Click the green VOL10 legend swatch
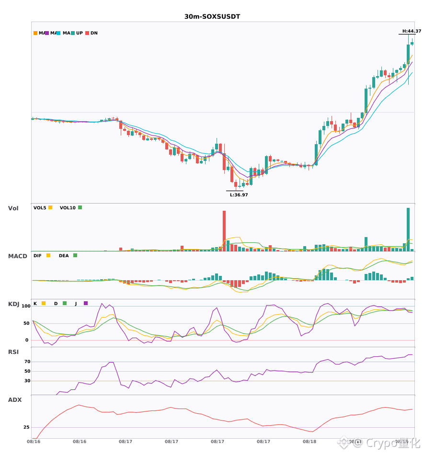 click(80, 207)
